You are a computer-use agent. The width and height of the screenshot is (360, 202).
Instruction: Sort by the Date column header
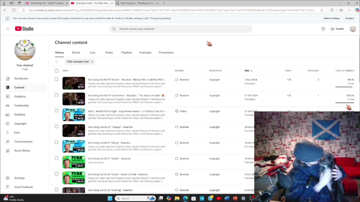[248, 71]
